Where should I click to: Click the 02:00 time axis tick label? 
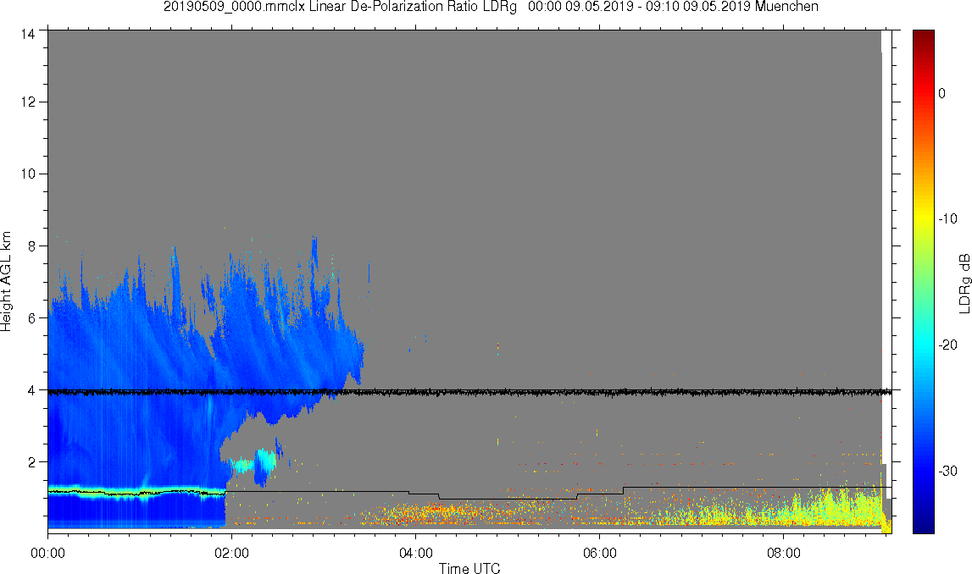click(x=232, y=553)
